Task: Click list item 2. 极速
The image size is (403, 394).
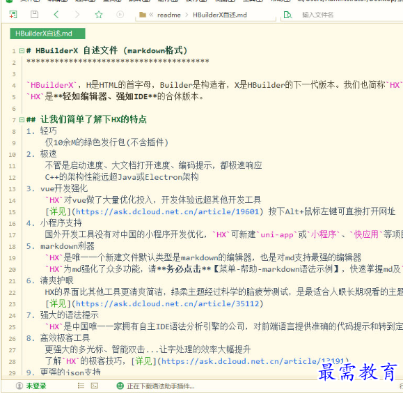Action: click(42, 154)
